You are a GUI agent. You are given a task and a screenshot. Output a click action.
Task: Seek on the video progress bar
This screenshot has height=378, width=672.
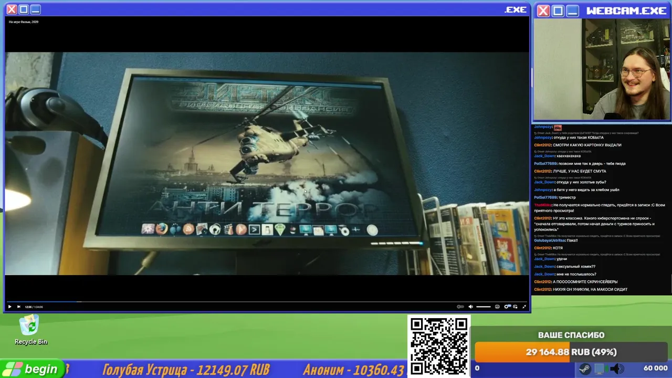266,301
